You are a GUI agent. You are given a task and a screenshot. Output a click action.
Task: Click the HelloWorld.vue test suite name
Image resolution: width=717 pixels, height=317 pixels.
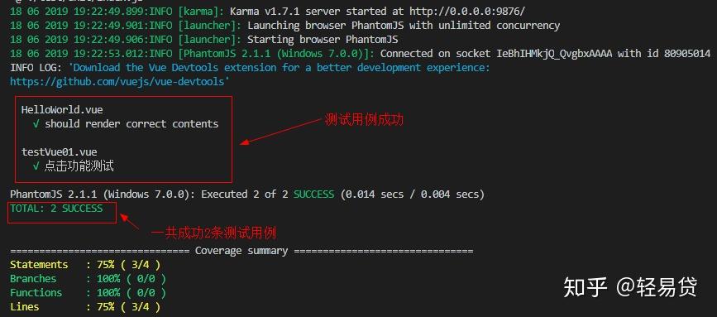(x=62, y=110)
